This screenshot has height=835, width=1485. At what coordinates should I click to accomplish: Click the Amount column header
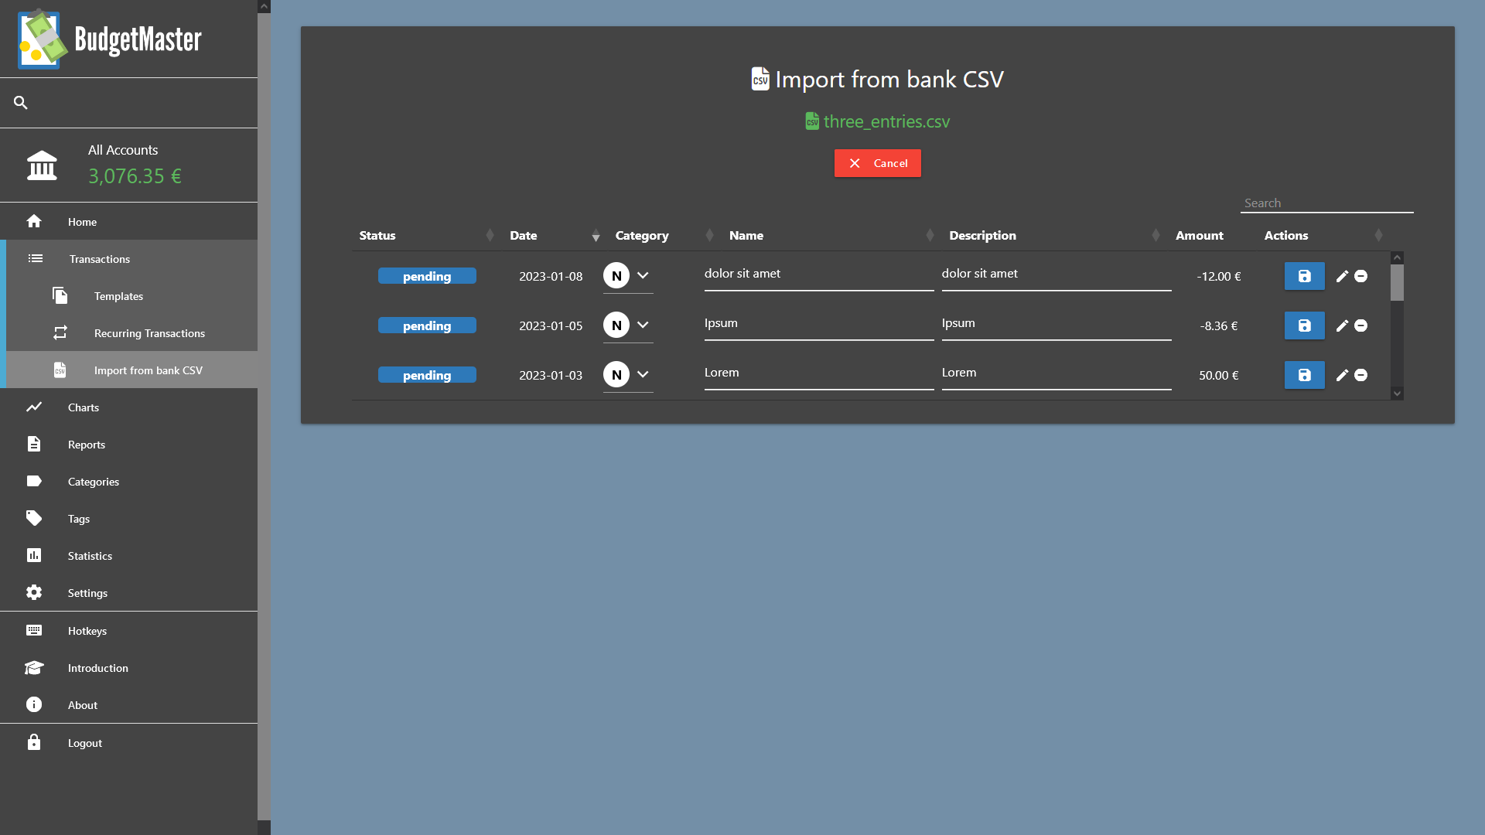click(x=1200, y=235)
